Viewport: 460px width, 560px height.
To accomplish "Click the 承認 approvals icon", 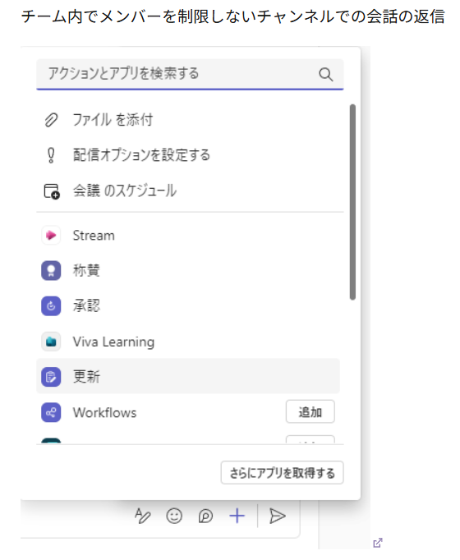I will click(51, 306).
